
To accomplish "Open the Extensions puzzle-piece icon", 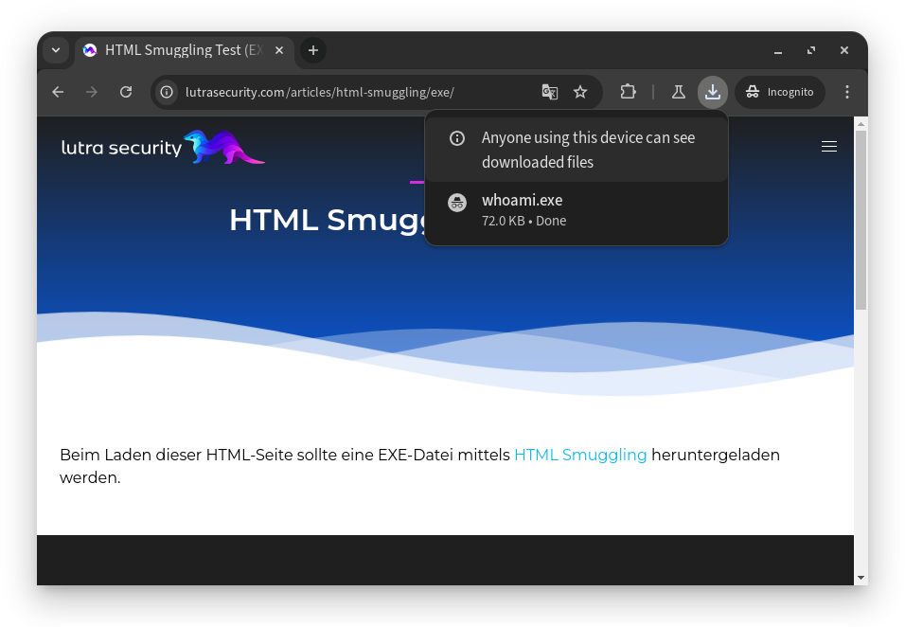I will coord(628,92).
